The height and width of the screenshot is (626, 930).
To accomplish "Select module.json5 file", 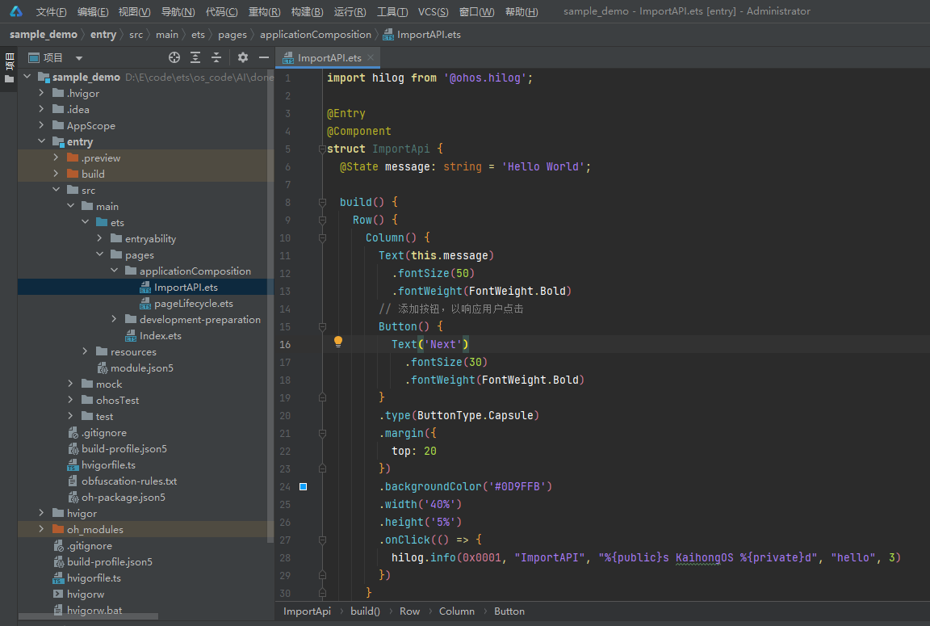I will (142, 368).
